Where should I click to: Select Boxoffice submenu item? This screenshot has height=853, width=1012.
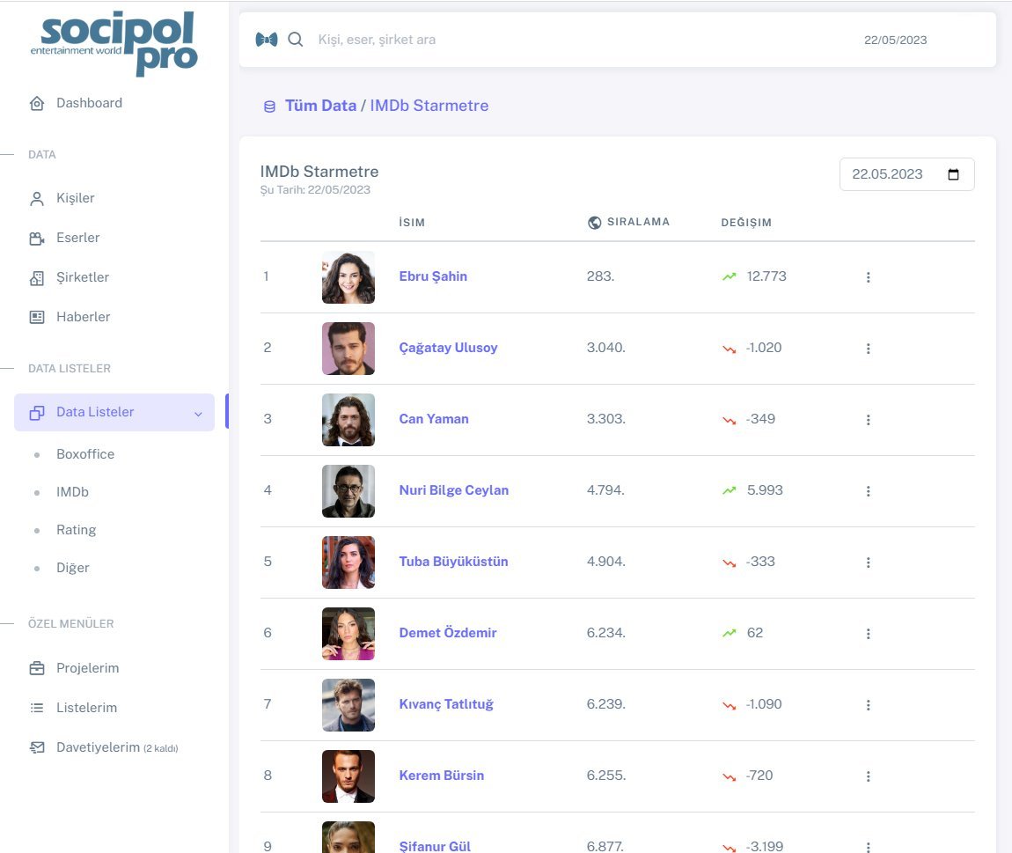point(85,454)
